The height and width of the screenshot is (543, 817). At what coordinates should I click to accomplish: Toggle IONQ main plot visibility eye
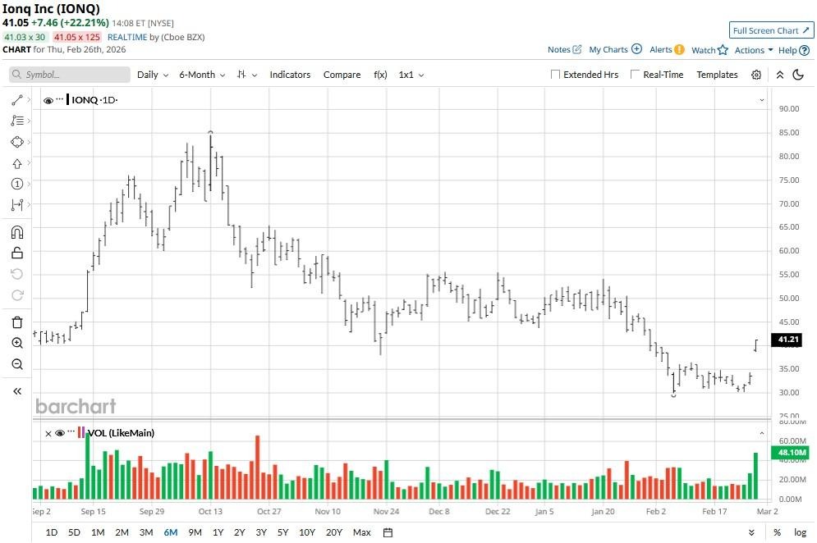click(x=48, y=100)
